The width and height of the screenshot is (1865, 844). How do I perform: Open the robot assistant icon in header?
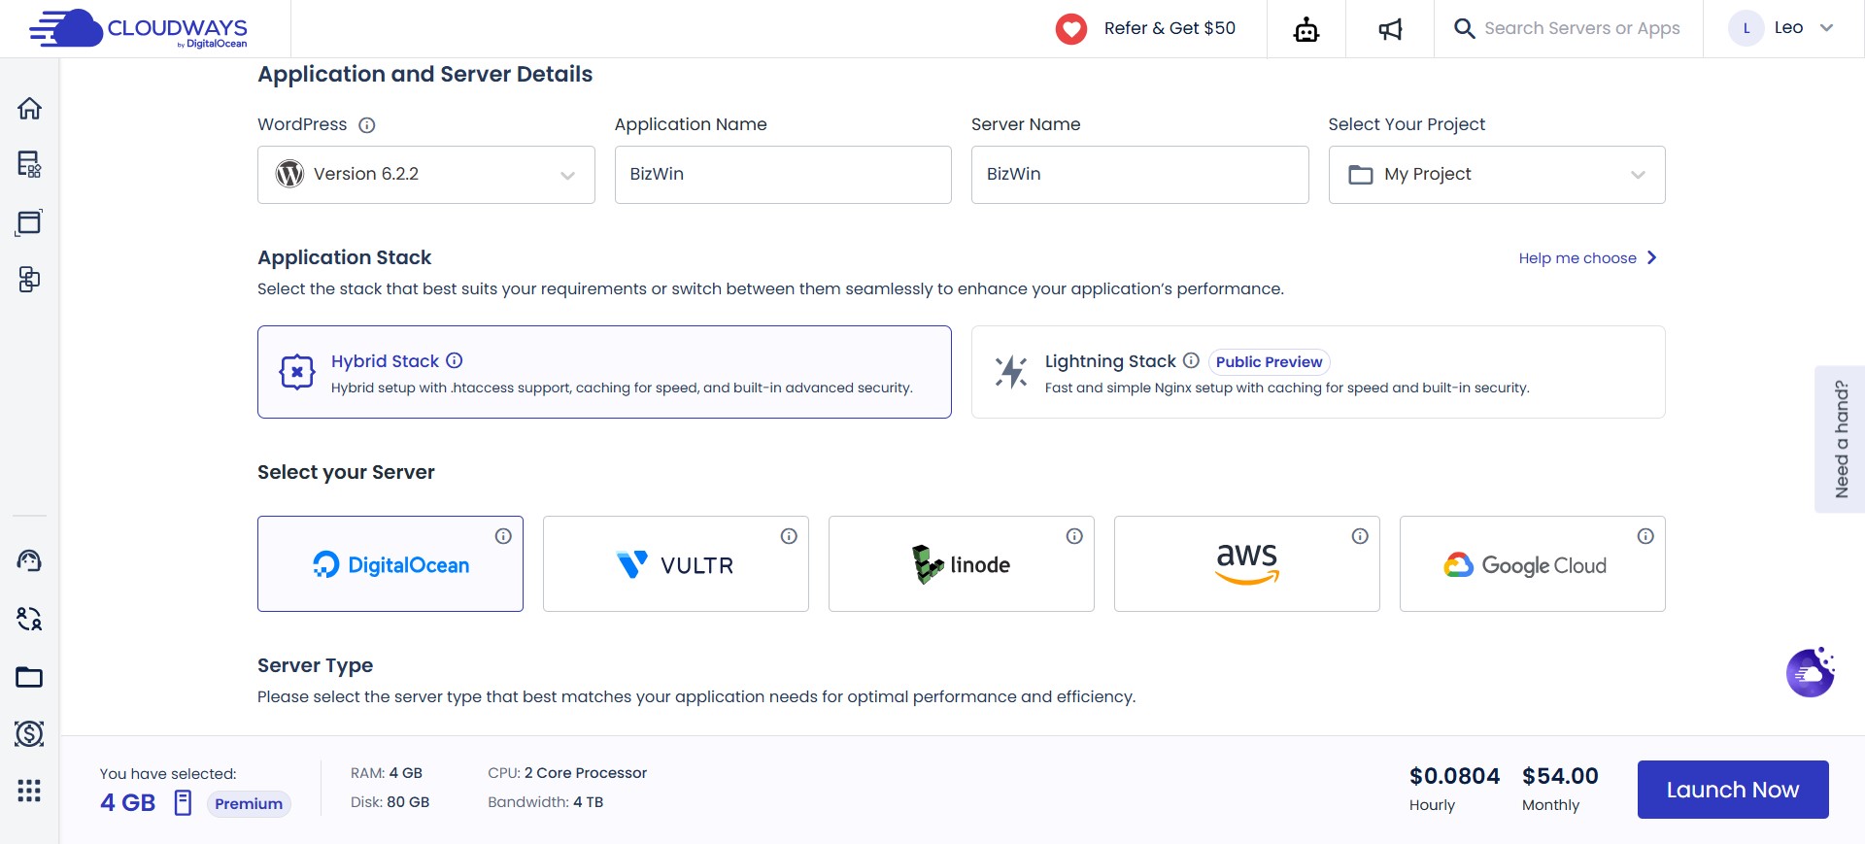[1306, 29]
